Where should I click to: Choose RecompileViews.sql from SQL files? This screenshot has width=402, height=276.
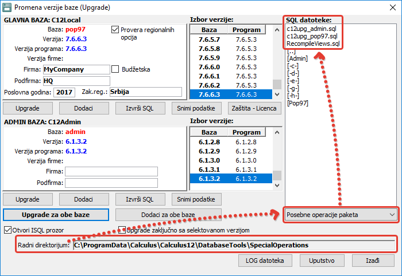point(313,43)
